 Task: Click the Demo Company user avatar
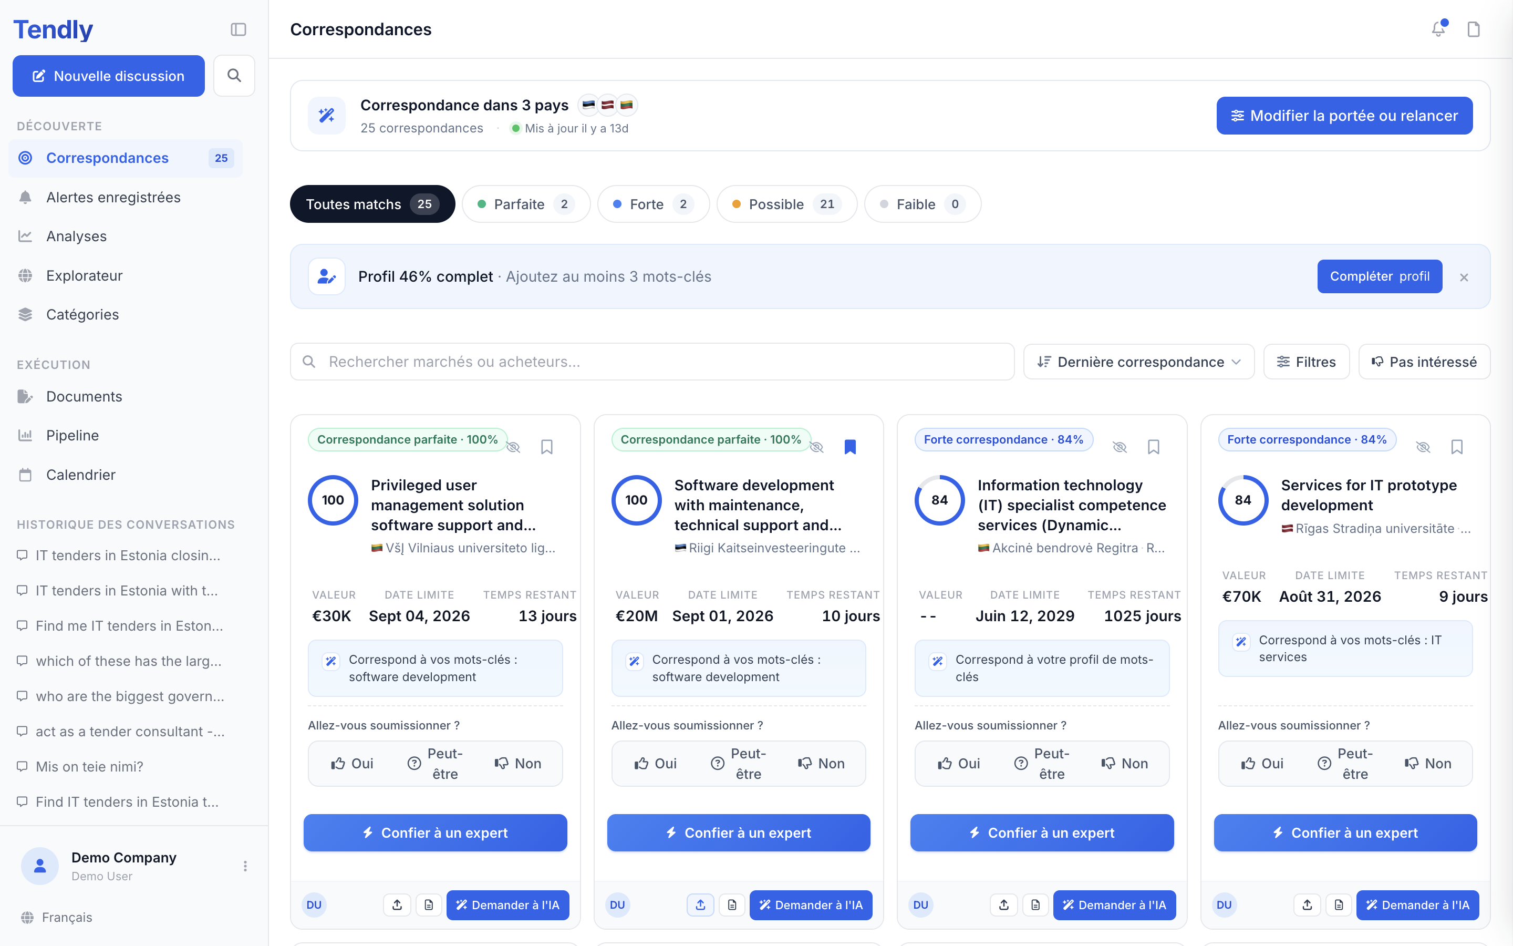coord(40,866)
